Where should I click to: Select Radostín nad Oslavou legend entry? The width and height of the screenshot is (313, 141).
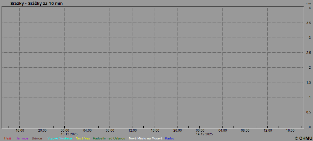point(109,138)
